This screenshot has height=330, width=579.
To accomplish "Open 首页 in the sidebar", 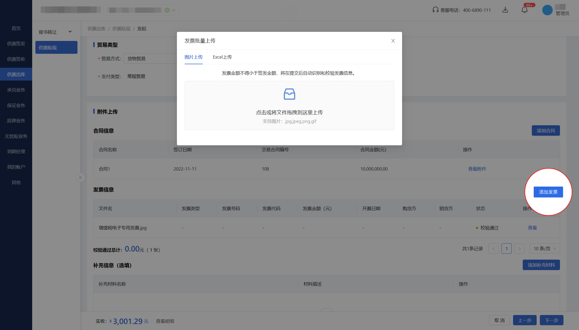I will (x=16, y=28).
